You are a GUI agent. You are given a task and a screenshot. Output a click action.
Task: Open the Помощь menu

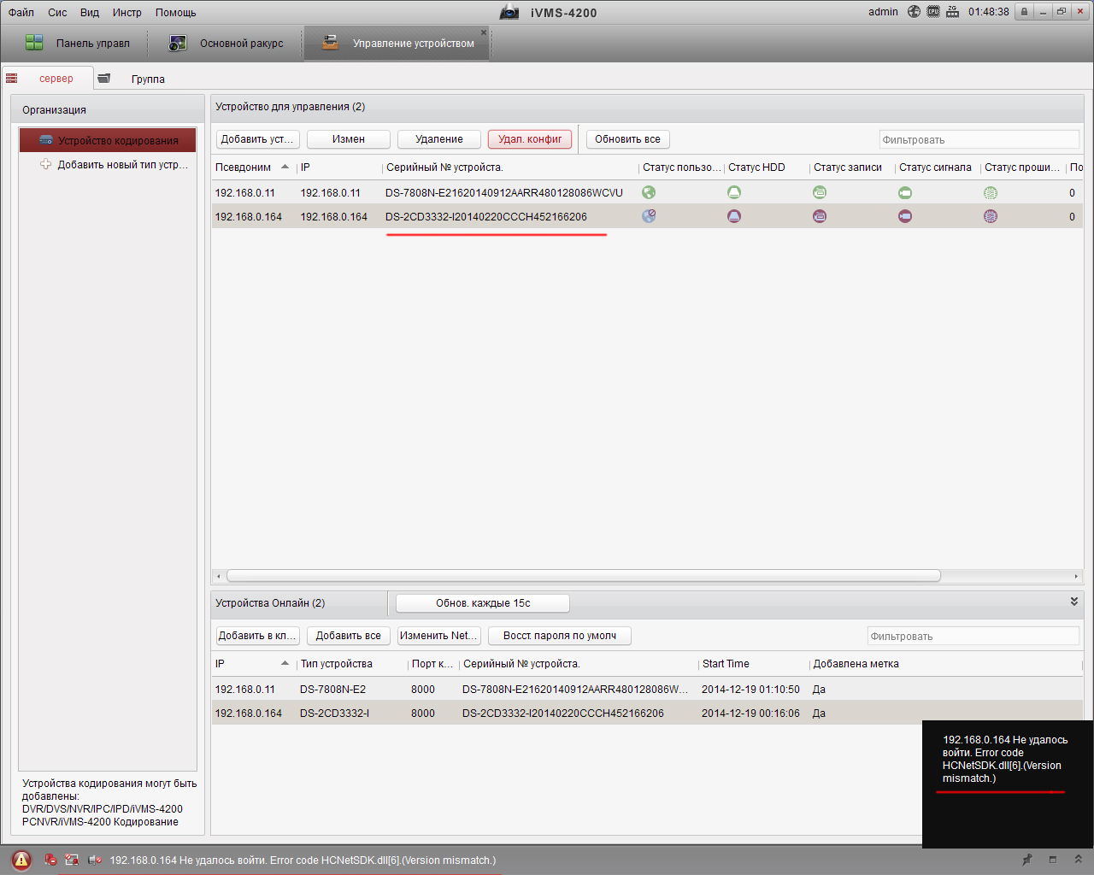click(175, 12)
